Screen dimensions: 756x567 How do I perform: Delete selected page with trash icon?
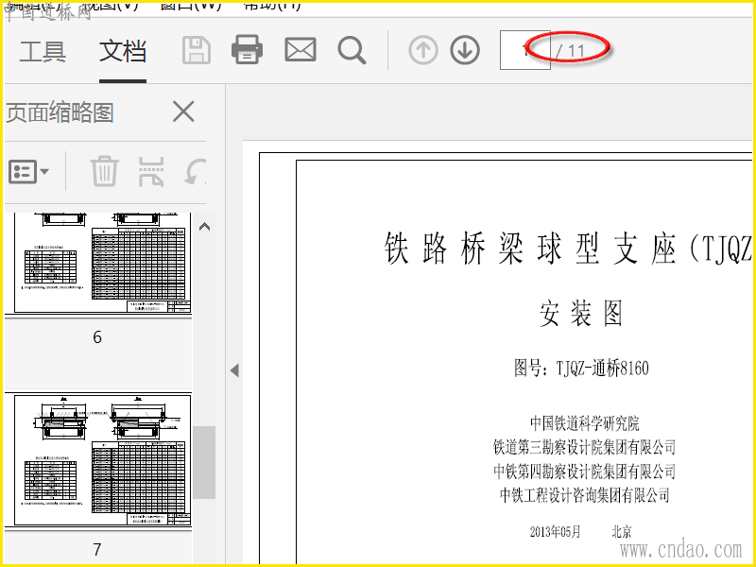[x=105, y=171]
